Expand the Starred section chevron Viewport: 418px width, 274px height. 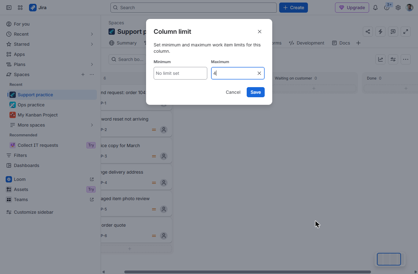92,44
